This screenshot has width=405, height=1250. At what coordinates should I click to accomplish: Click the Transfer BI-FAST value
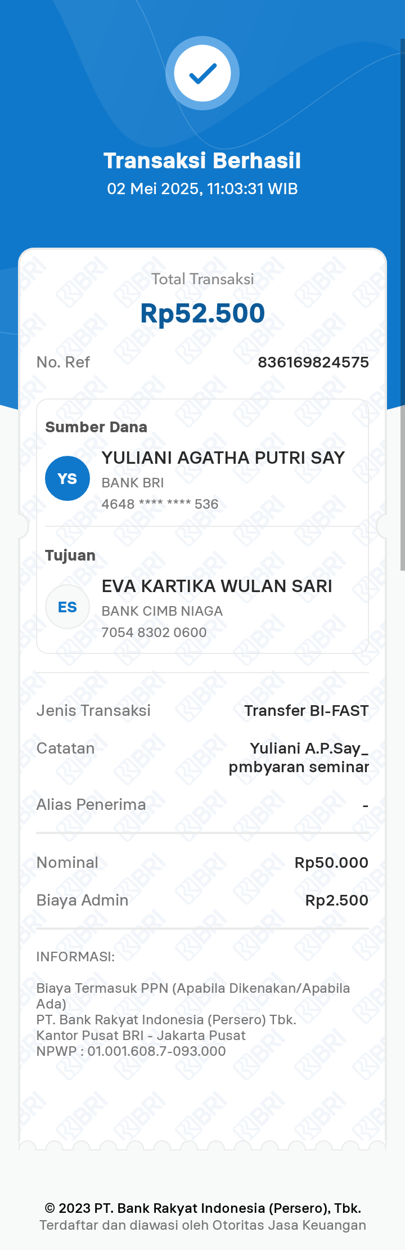click(x=306, y=711)
